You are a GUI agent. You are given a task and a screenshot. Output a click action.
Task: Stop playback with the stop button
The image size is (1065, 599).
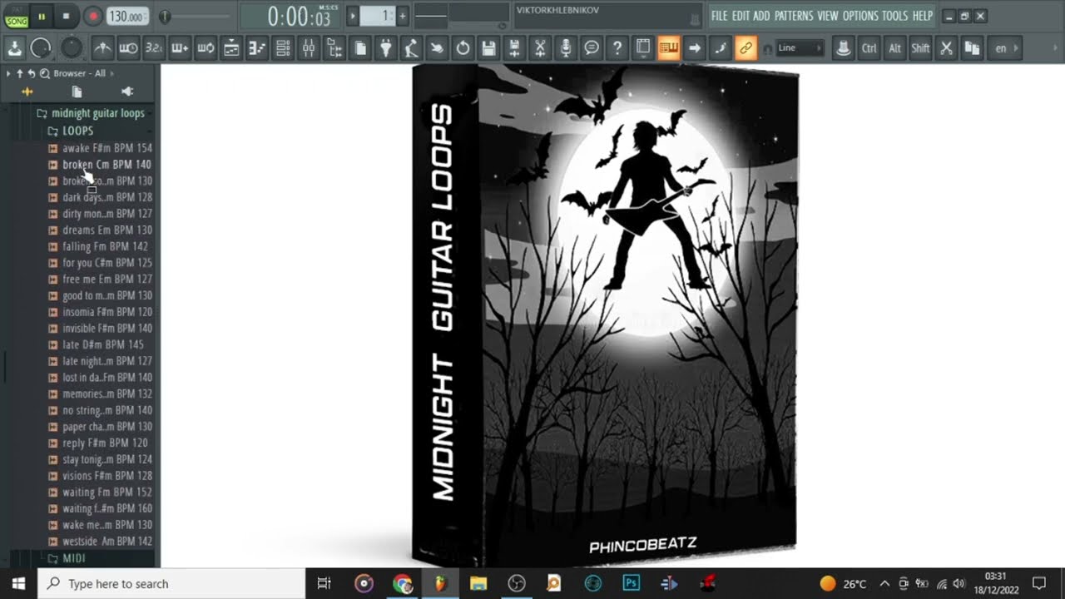67,16
